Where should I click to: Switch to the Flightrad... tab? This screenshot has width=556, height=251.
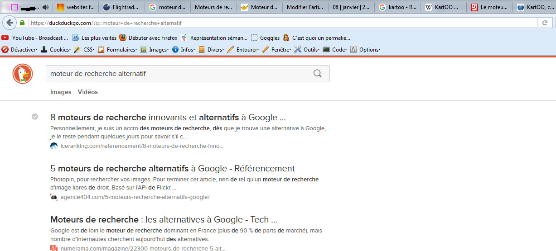coord(121,7)
